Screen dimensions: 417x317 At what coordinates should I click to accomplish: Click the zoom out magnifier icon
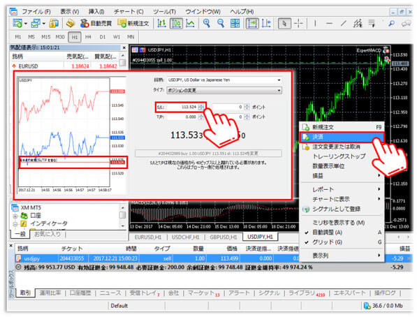pos(221,24)
